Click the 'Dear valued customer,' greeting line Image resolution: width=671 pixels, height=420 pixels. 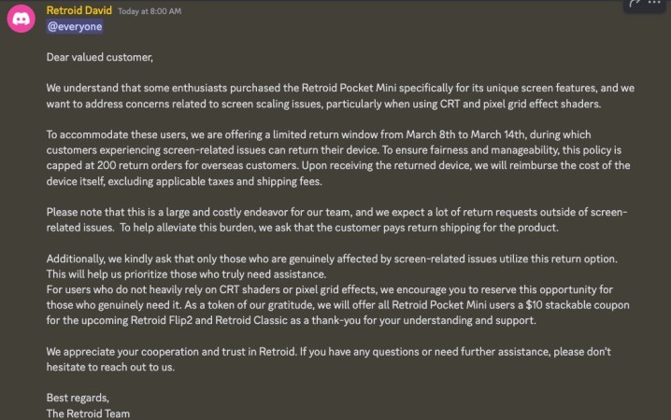tap(100, 57)
